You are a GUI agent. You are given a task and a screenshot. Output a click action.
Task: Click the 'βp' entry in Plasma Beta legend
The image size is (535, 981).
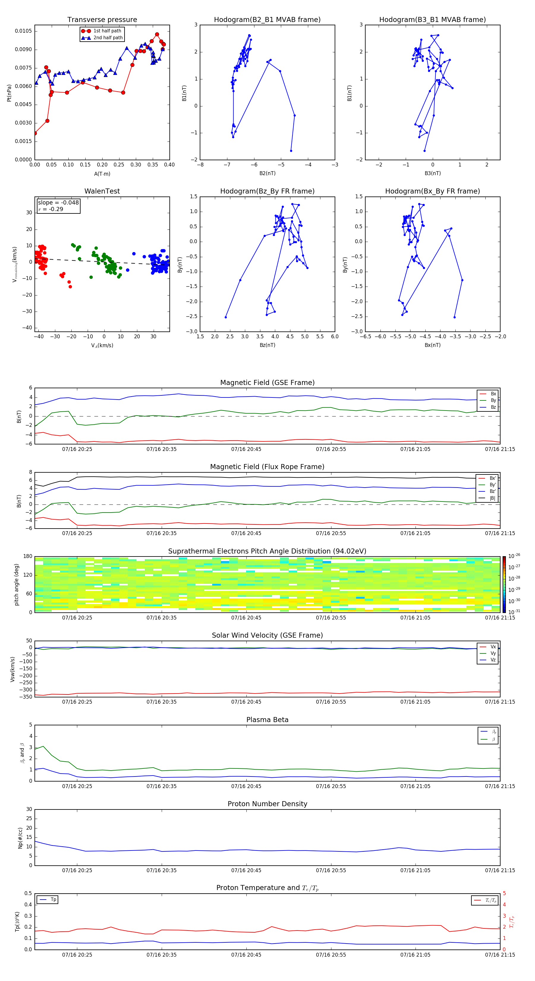click(489, 732)
